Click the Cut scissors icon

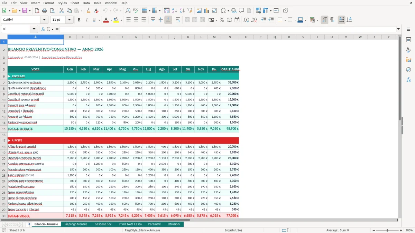(62, 11)
